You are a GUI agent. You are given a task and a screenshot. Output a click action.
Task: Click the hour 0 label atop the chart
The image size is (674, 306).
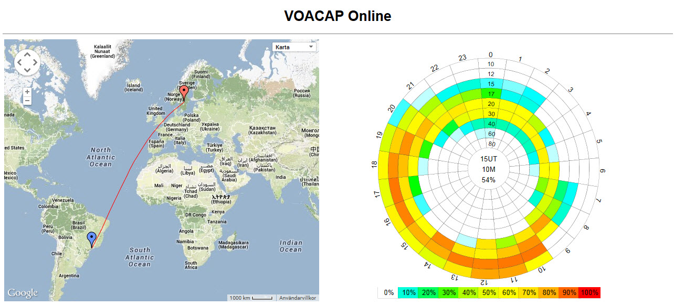tap(491, 54)
